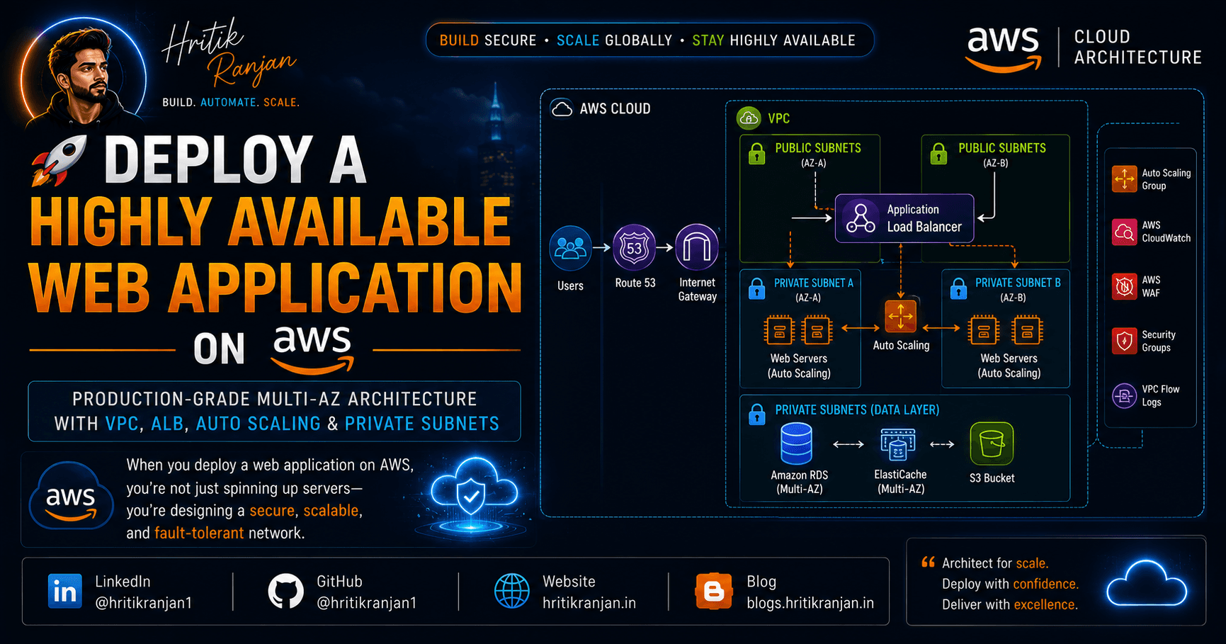The height and width of the screenshot is (644, 1226).
Task: Select the Route 53 shield icon
Action: 634,248
